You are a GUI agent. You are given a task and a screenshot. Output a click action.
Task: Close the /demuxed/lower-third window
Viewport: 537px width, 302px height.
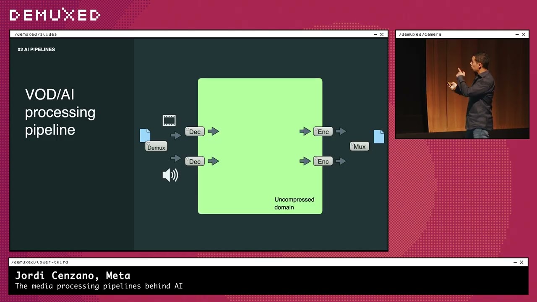pos(521,262)
